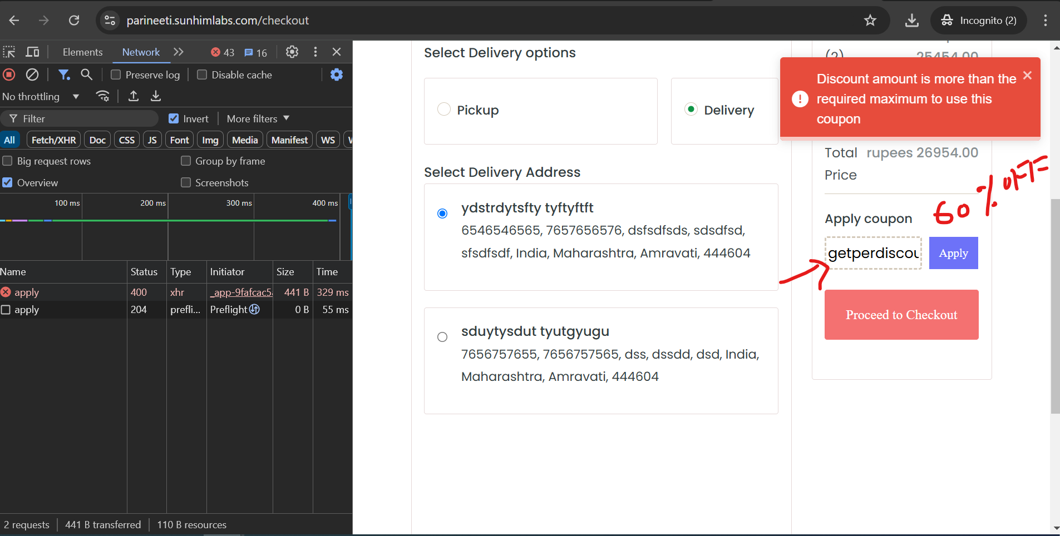Select the sduytysdut tyutgyugu address
Image resolution: width=1060 pixels, height=536 pixels.
click(442, 337)
